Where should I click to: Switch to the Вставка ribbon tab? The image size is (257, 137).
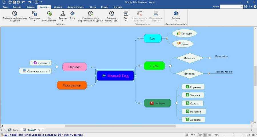[x=30, y=7]
